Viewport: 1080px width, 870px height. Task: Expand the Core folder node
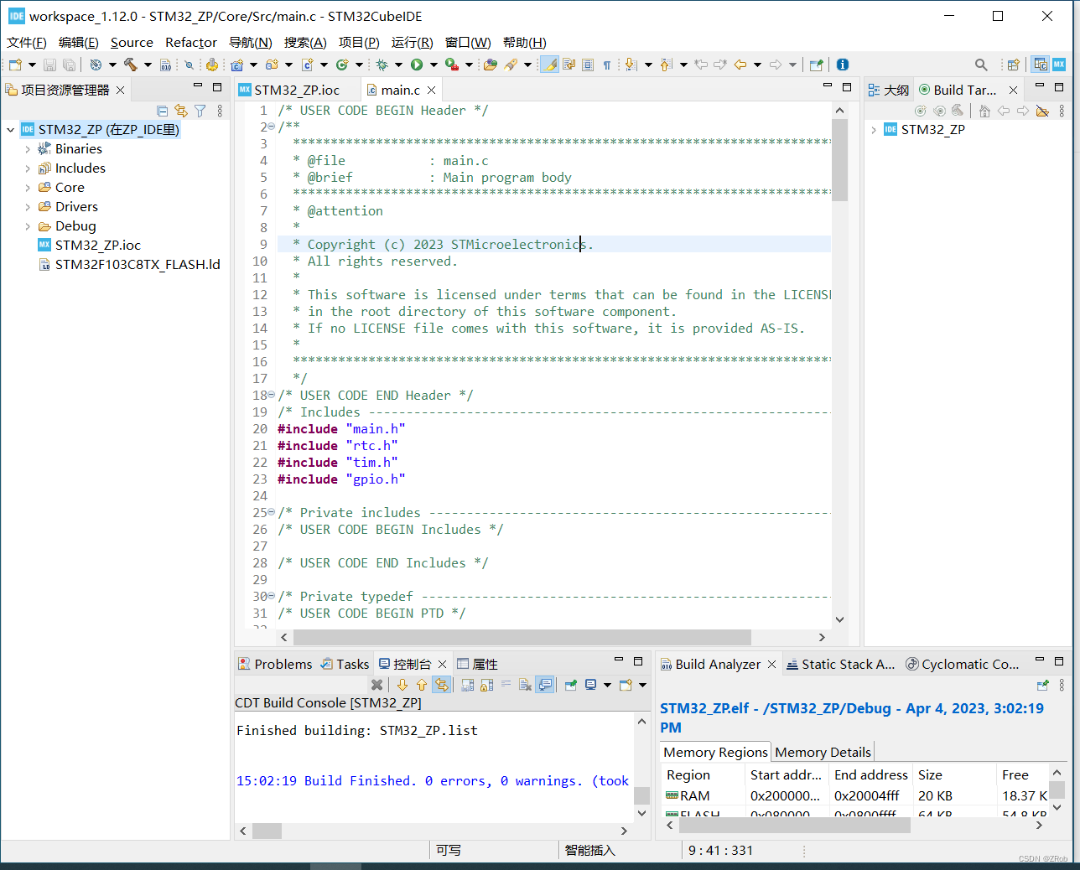point(28,188)
